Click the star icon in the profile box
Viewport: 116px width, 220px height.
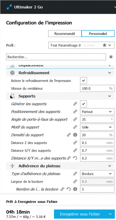click(104, 45)
